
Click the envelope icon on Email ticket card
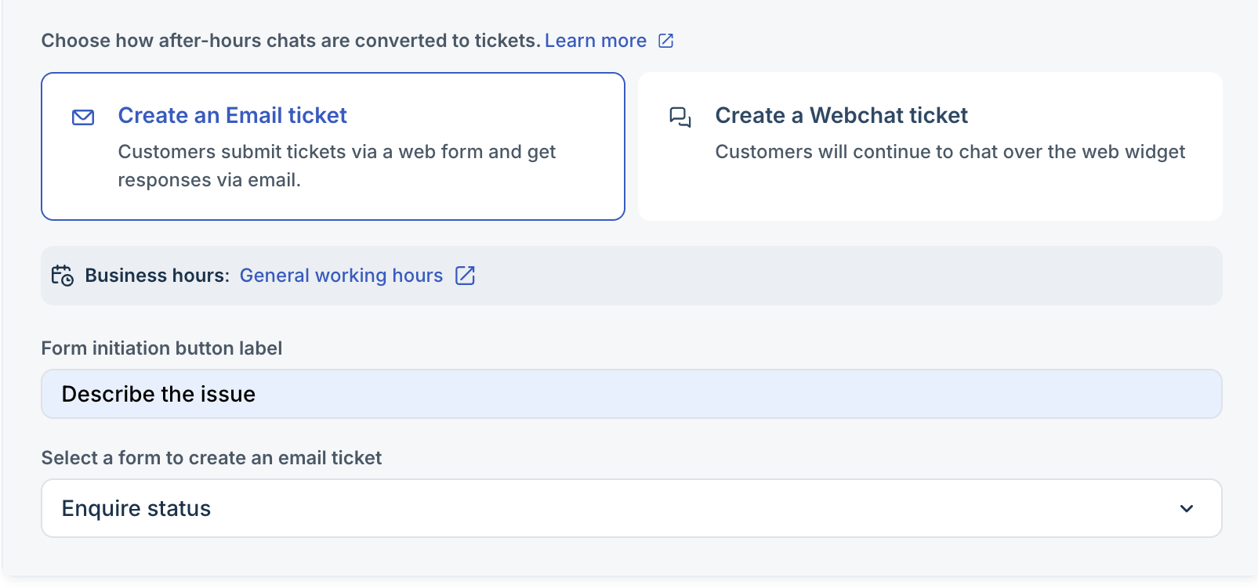[x=83, y=117]
